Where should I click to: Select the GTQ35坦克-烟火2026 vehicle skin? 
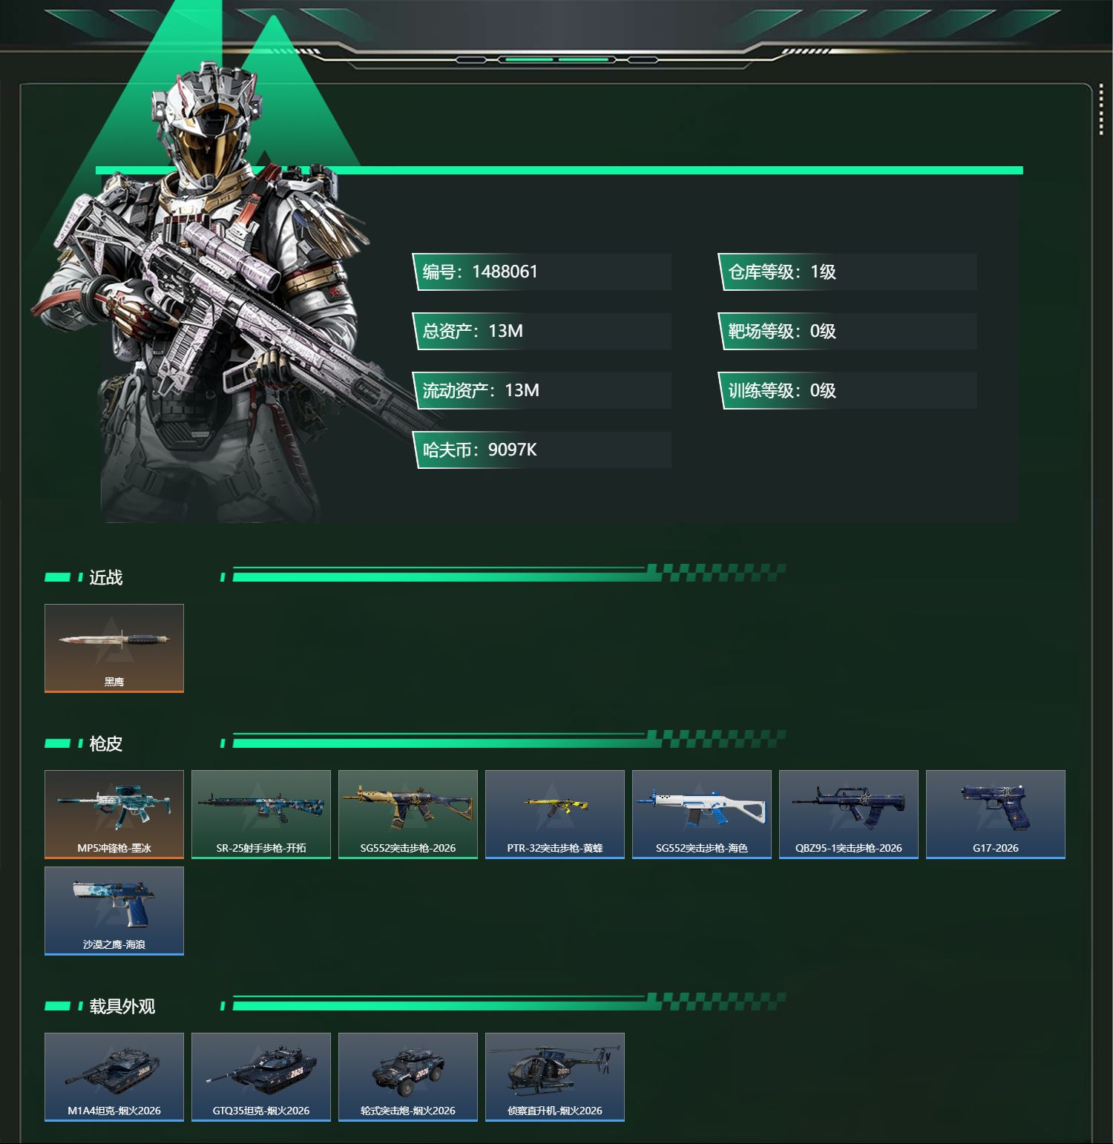click(261, 1077)
